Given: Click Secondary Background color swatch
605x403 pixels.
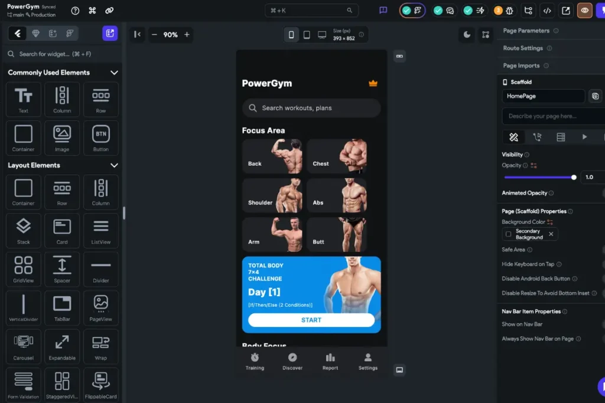Looking at the screenshot, I should tap(509, 234).
